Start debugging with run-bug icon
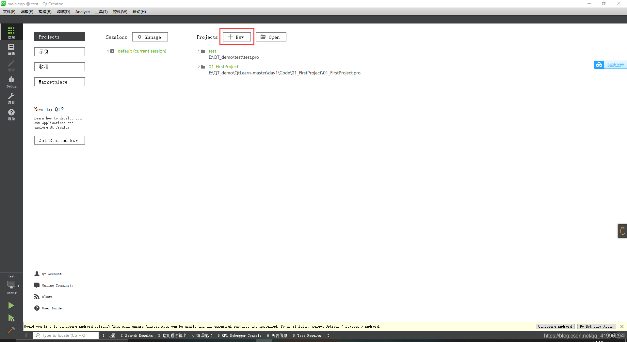The width and height of the screenshot is (627, 342). tap(11, 318)
